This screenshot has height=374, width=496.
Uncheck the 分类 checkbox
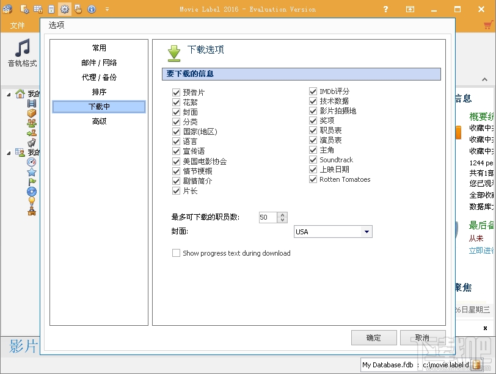click(x=176, y=122)
